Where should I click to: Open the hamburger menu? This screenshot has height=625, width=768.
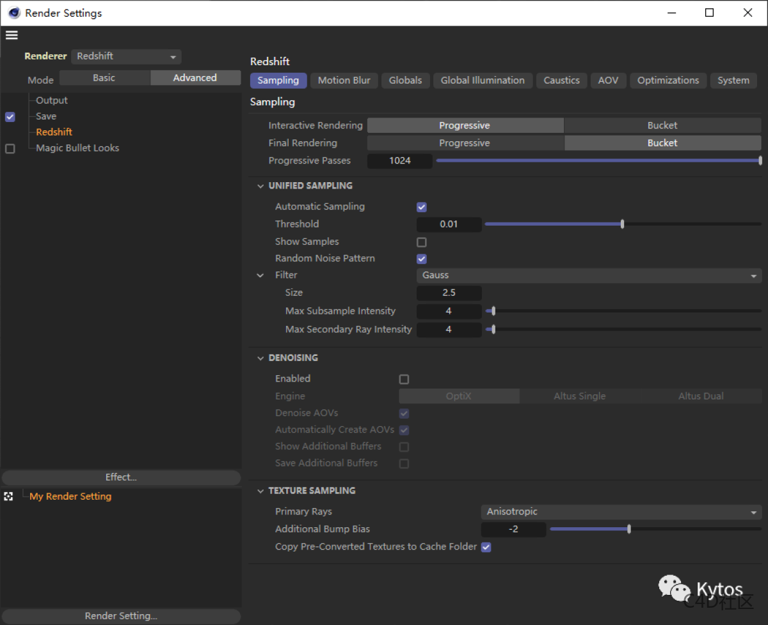(x=12, y=35)
